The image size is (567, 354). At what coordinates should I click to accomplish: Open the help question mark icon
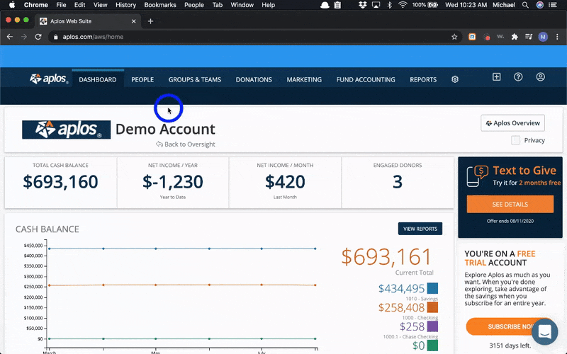coord(518,77)
